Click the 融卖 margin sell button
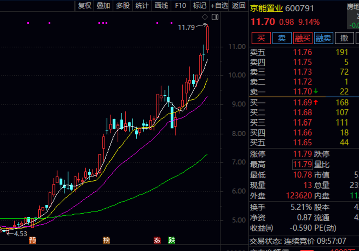Screen dimensions: 359x251 click(323, 38)
